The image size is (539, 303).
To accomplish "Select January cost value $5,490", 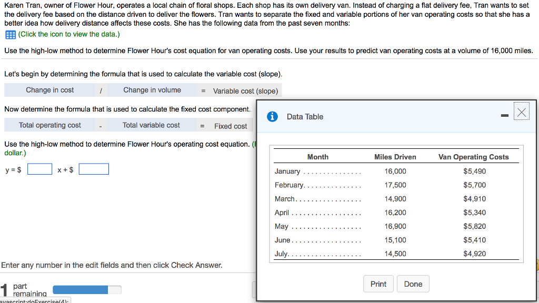I will [x=474, y=171].
